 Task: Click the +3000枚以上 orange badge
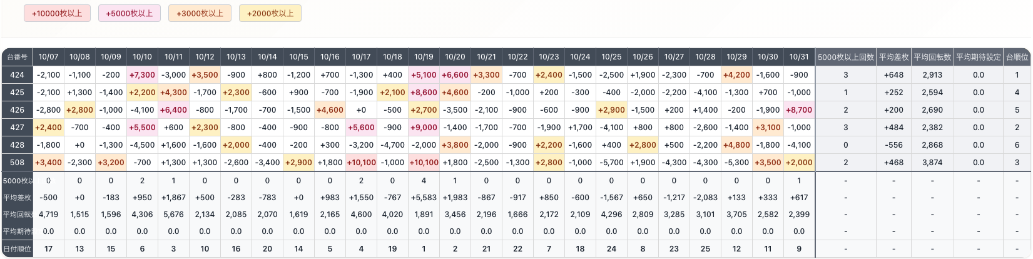(x=200, y=13)
